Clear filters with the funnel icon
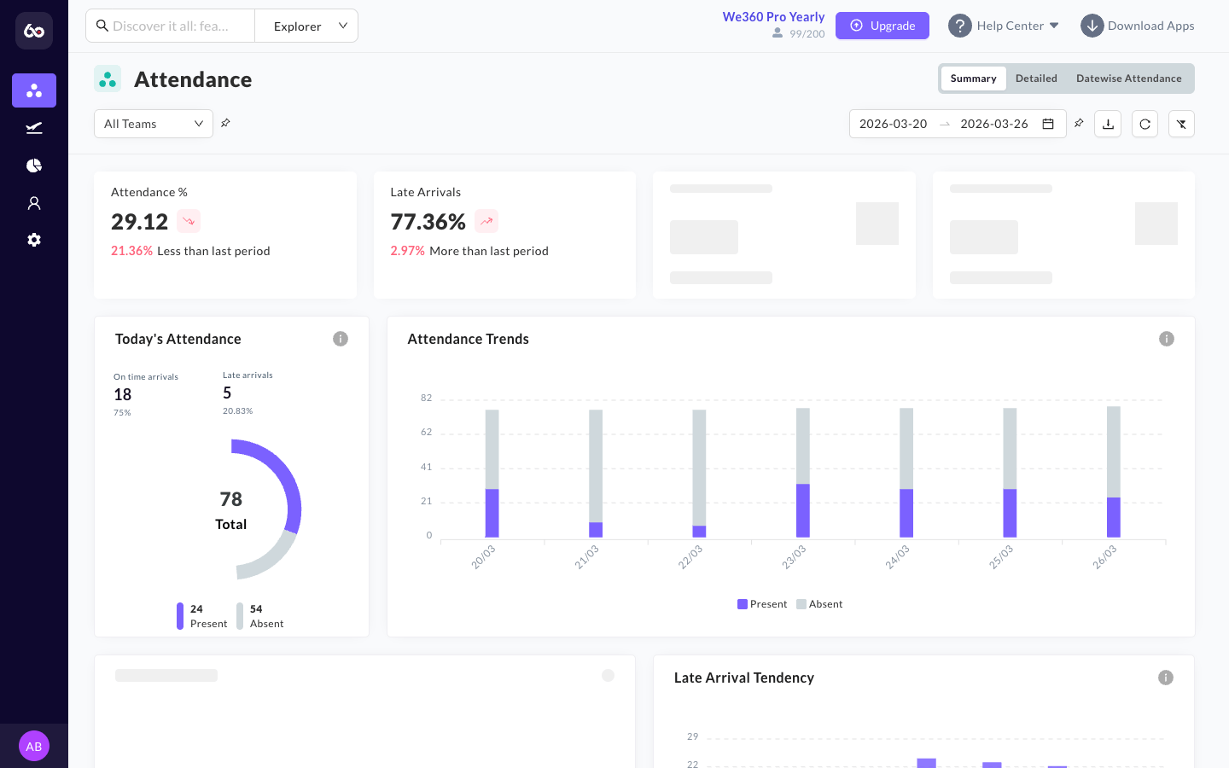Image resolution: width=1229 pixels, height=768 pixels. click(x=1181, y=124)
